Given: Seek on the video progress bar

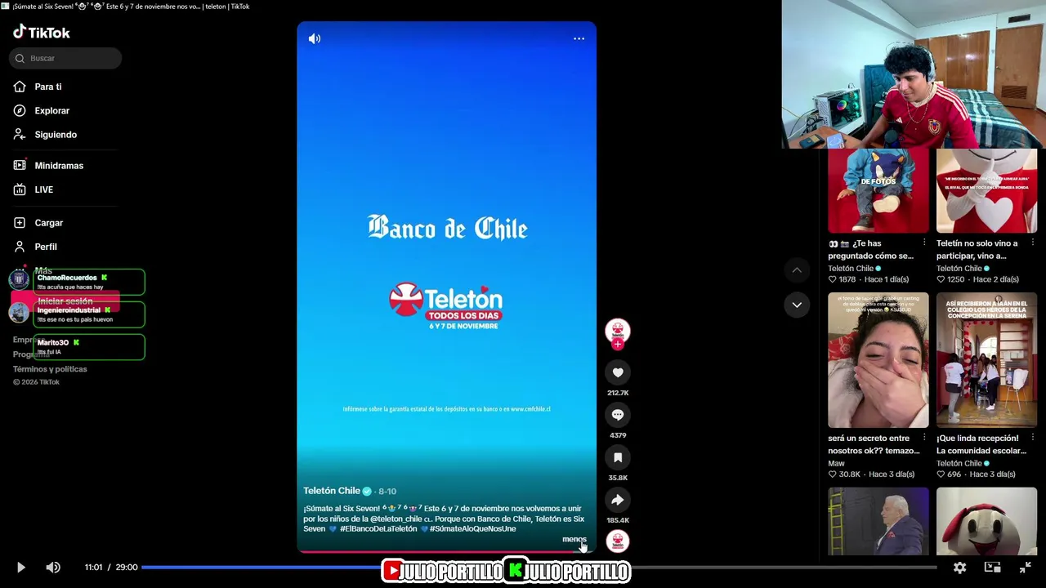Looking at the screenshot, I should coord(539,568).
